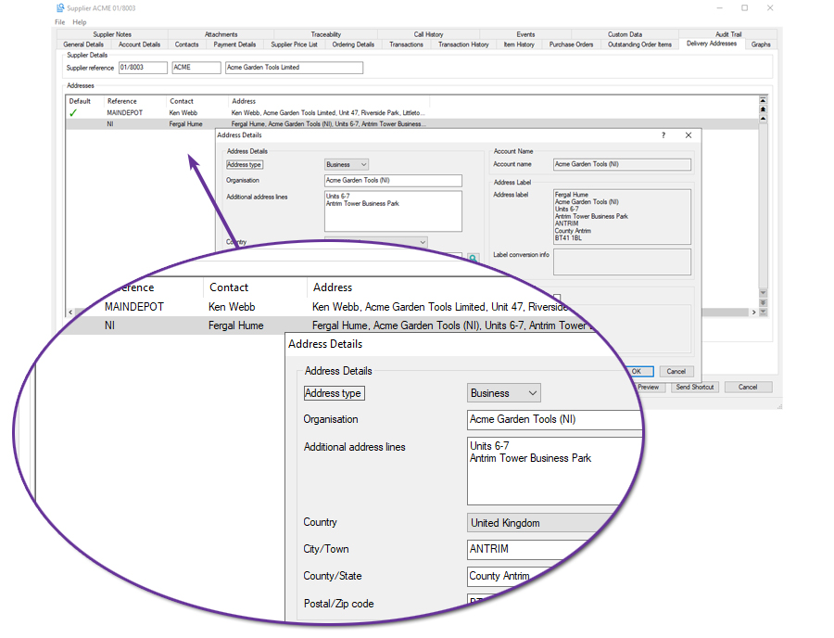Click the magnifier lookup icon in Address Details

point(473,258)
